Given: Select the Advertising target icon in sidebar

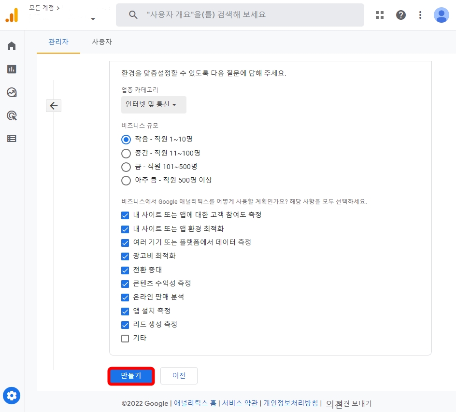Looking at the screenshot, I should point(12,115).
